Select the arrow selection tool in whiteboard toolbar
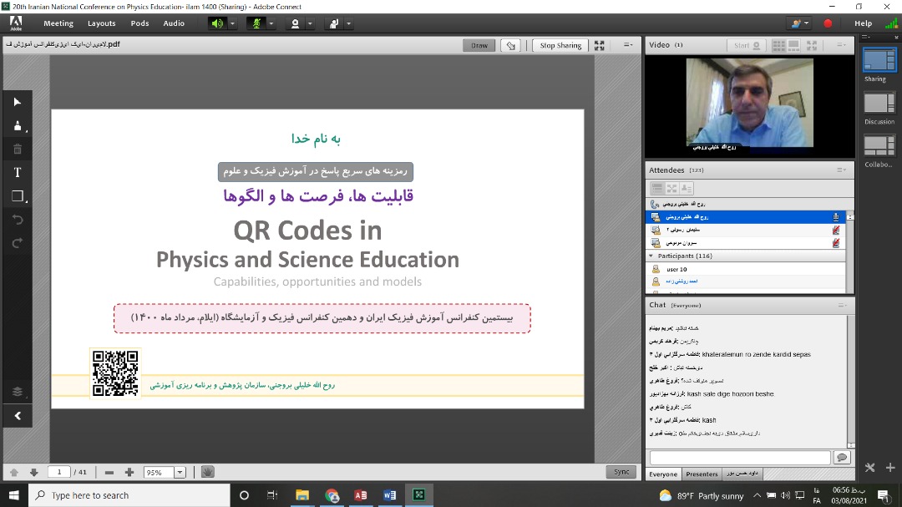This screenshot has height=507, width=902. (18, 102)
